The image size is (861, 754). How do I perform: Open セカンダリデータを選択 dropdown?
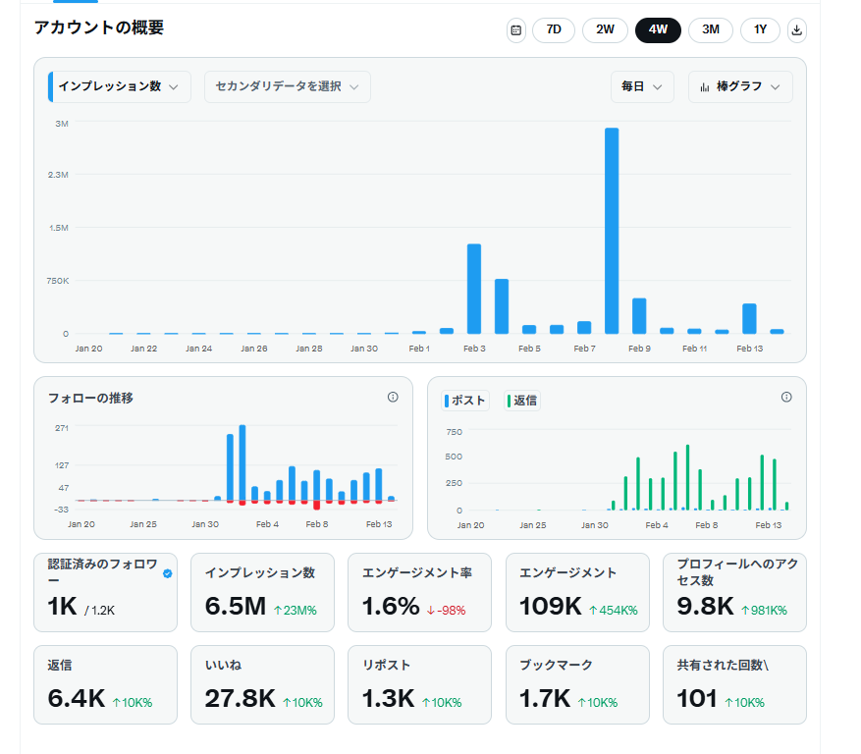click(x=288, y=86)
